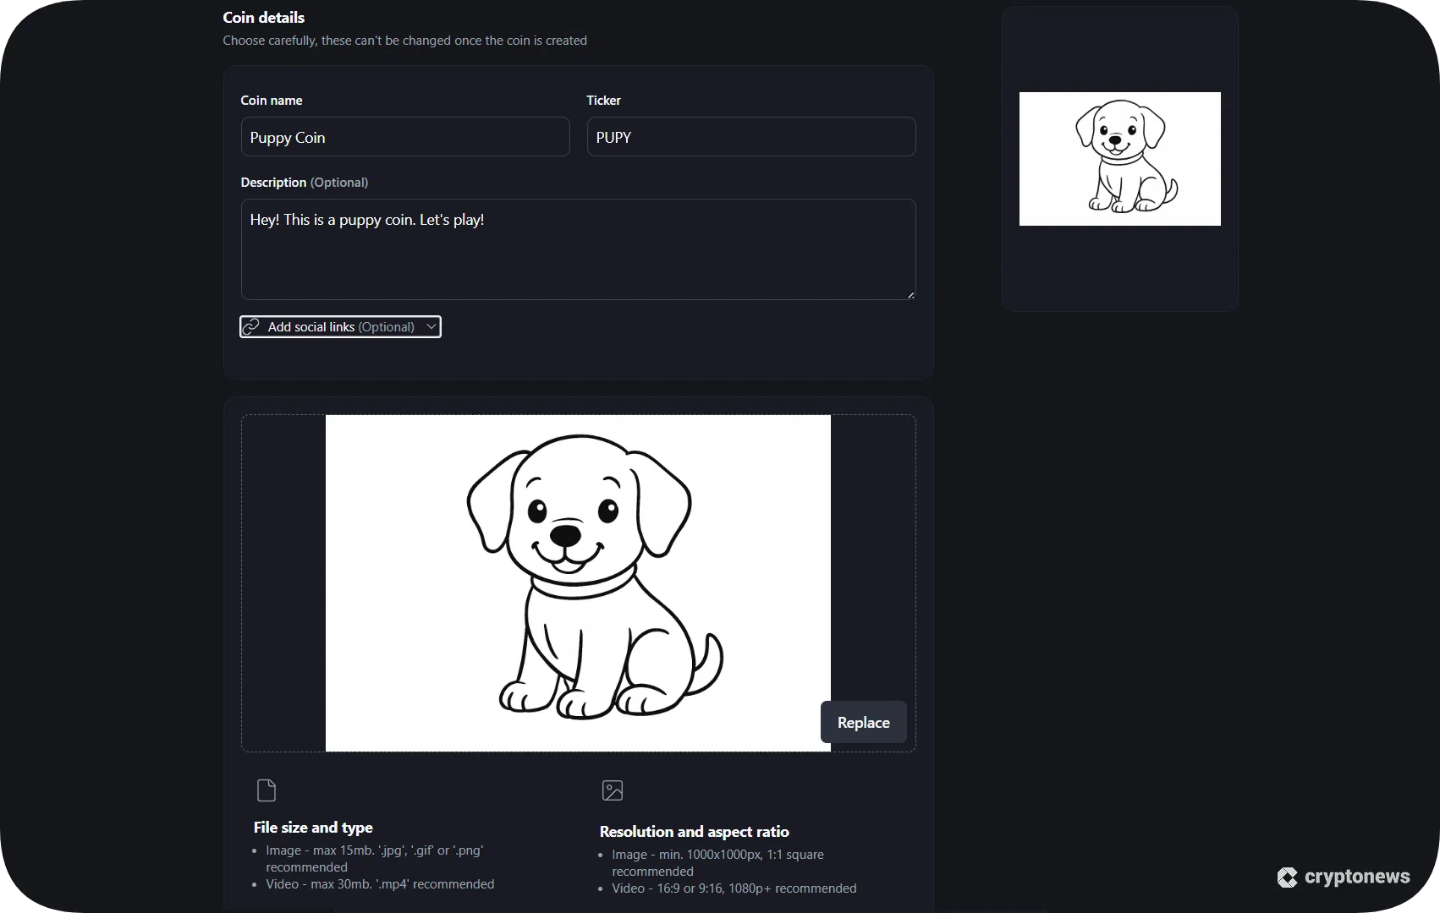Click the puppy coin preview thumbnail
Screen dimensions: 1440x913
click(x=1119, y=158)
